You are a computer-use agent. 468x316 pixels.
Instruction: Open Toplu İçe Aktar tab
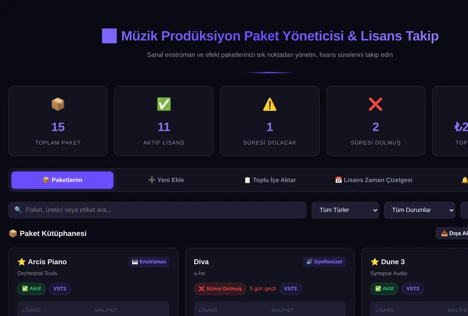pyautogui.click(x=270, y=180)
